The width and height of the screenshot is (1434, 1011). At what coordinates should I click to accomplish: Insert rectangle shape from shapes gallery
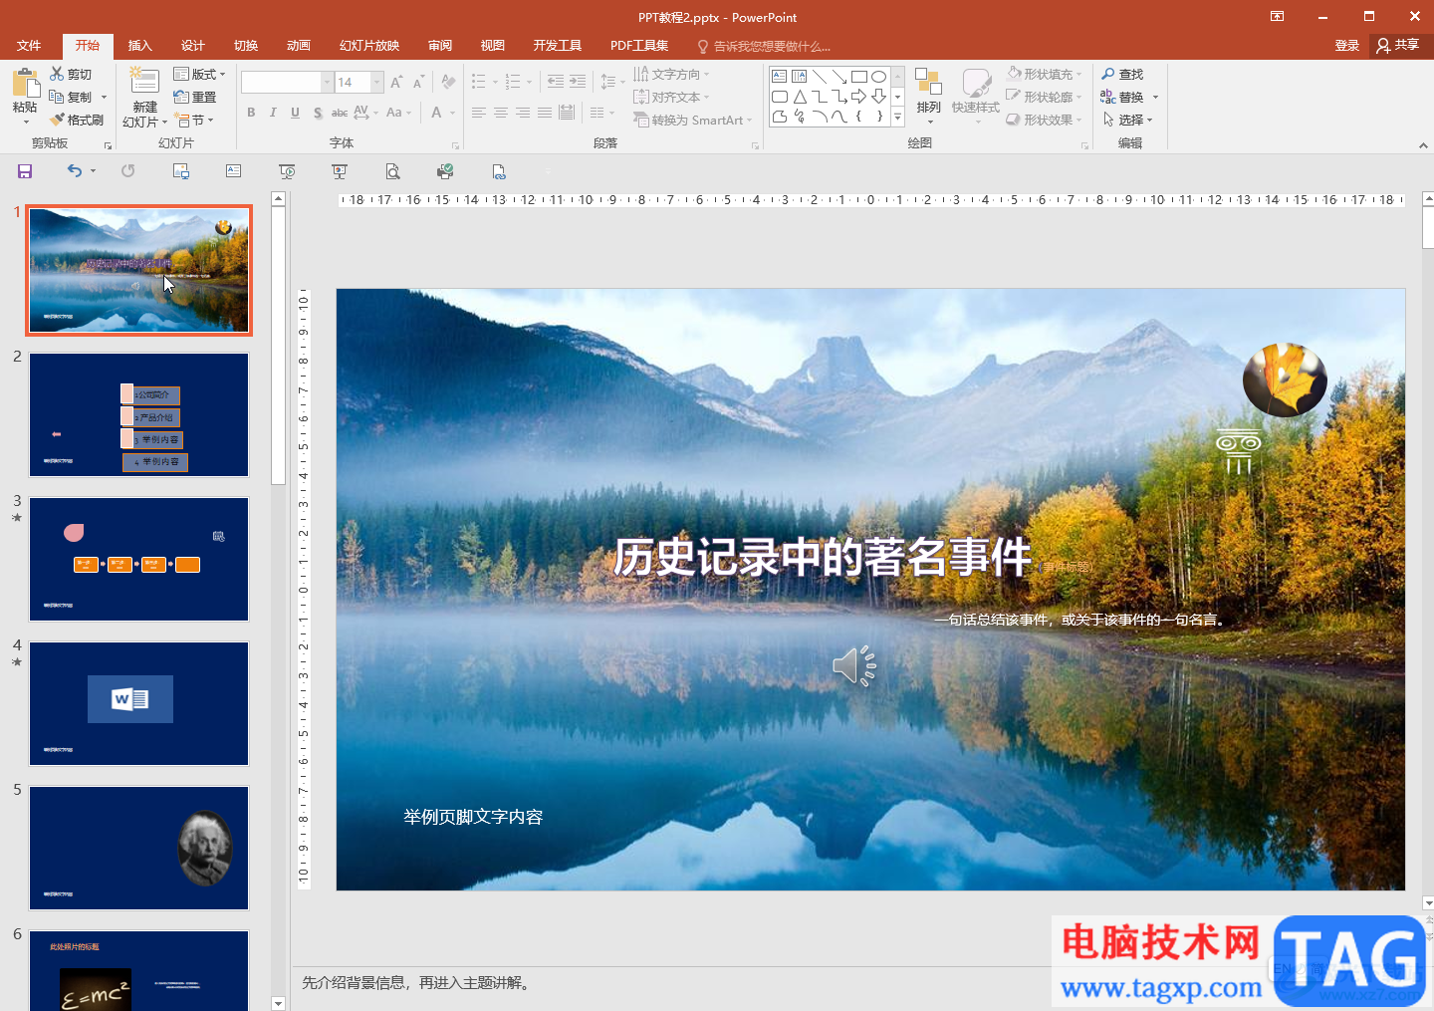859,77
